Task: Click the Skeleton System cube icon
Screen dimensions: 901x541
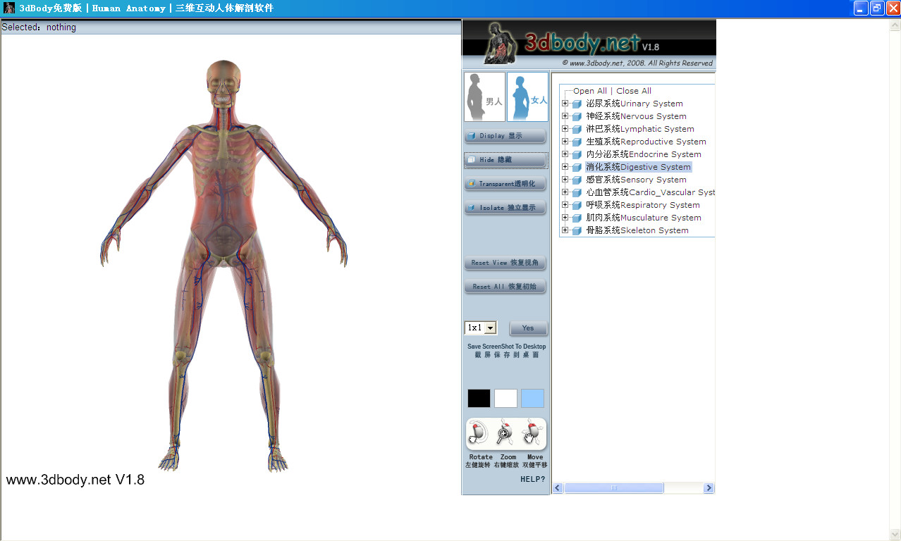Action: click(577, 230)
